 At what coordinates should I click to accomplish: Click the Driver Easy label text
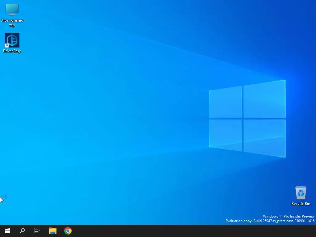12,51
